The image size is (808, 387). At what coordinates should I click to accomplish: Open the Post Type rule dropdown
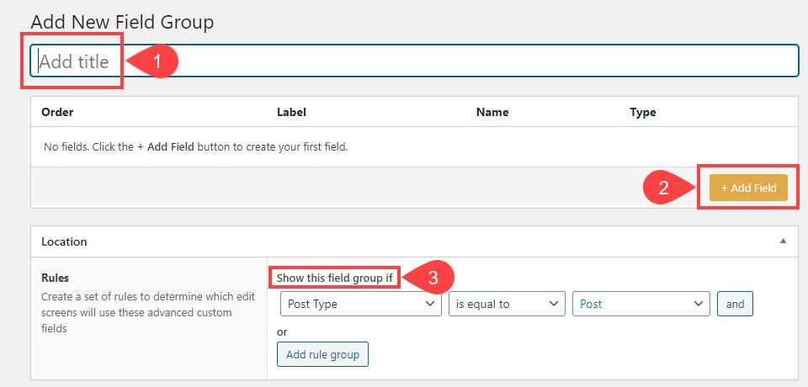[361, 304]
